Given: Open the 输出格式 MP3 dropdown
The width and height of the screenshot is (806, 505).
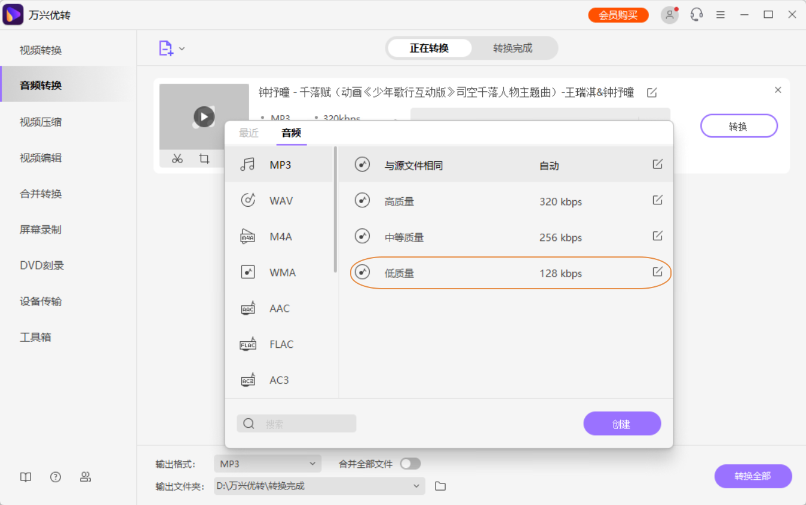Looking at the screenshot, I should [x=267, y=463].
